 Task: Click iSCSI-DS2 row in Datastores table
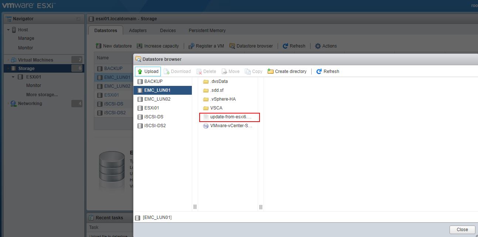113,113
